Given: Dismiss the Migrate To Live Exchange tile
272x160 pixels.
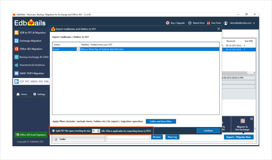Looking at the screenshot, I should tap(252, 119).
